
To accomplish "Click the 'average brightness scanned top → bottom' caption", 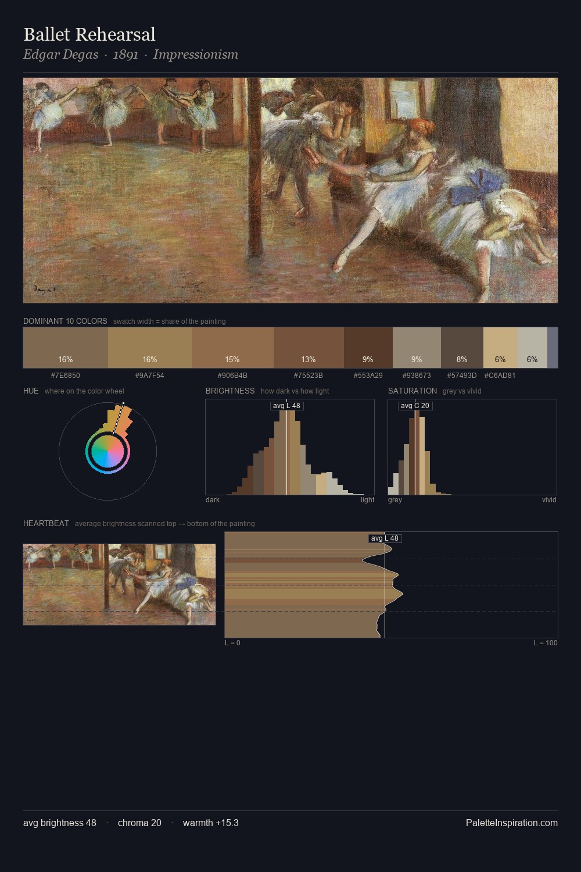I will (165, 524).
